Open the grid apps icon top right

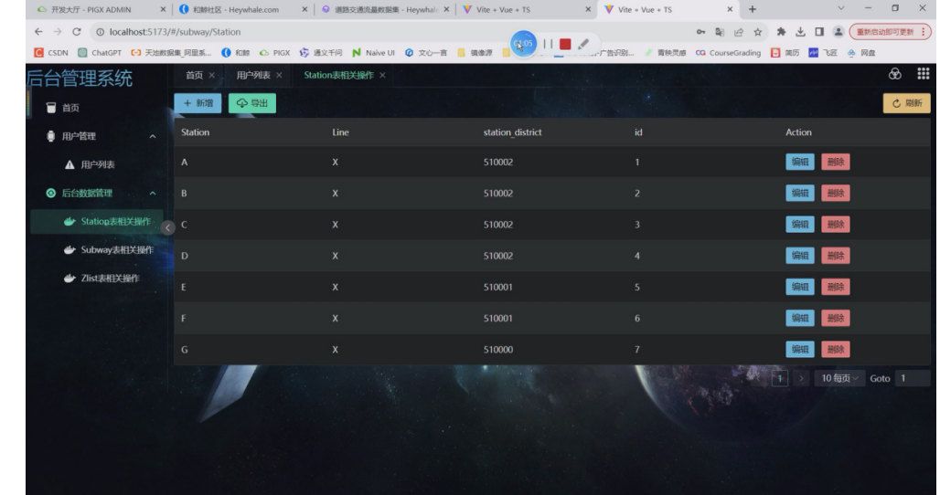click(924, 74)
